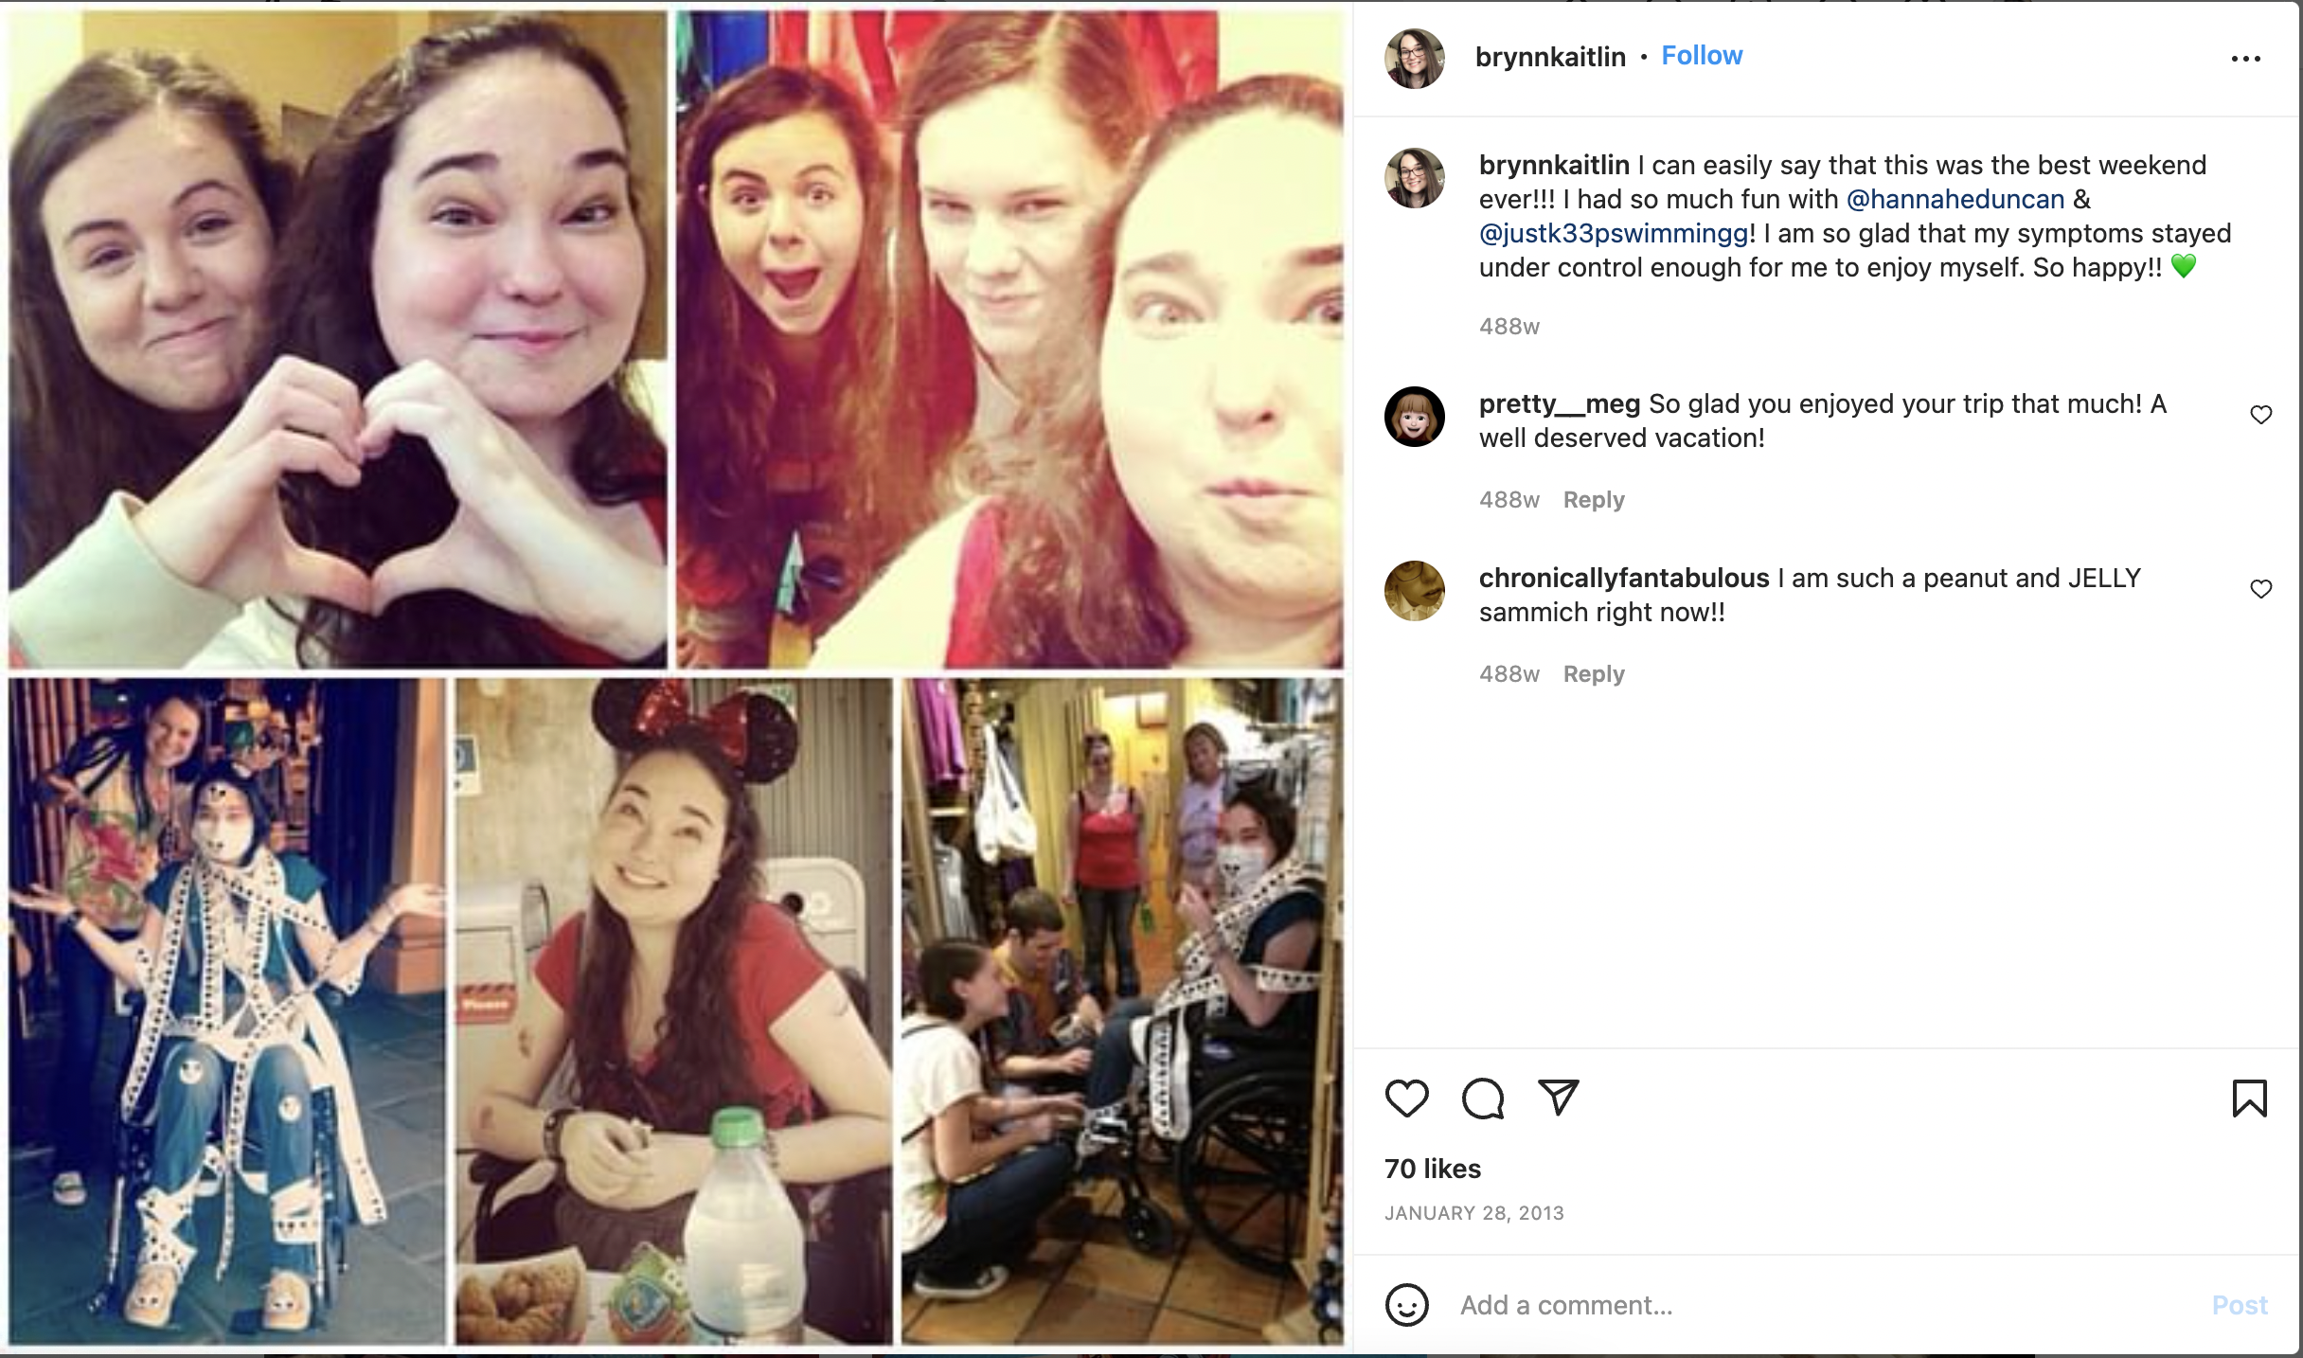2303x1358 pixels.
Task: Share the post via paper plane icon
Action: [x=1558, y=1098]
